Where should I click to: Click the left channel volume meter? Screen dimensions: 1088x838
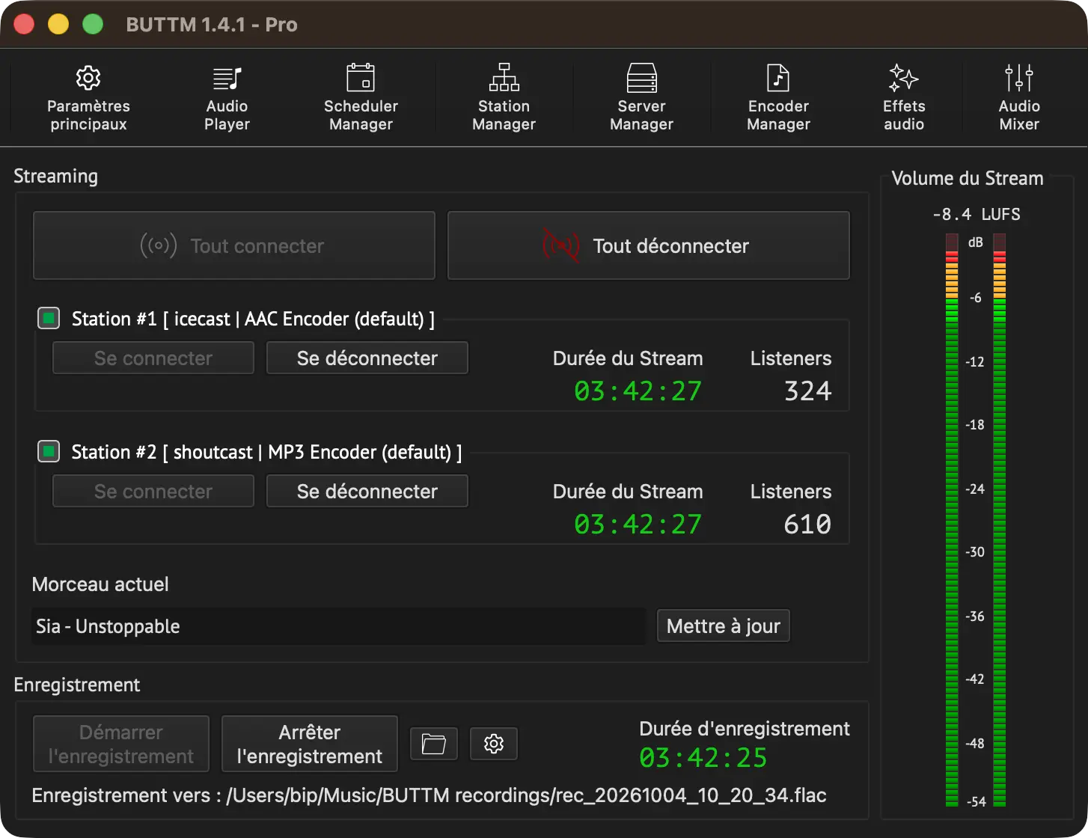coord(952,521)
